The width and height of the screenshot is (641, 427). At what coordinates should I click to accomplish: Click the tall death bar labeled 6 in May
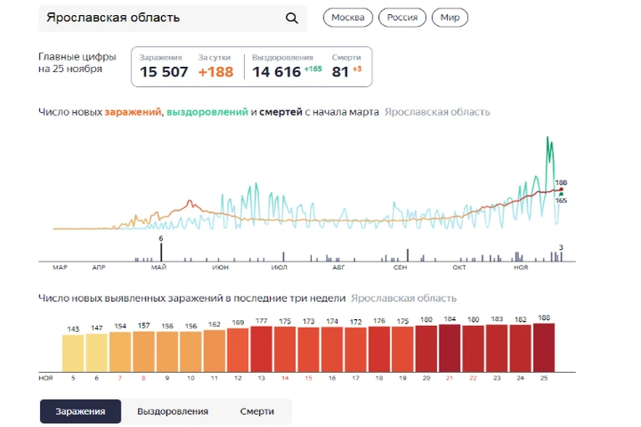tap(161, 252)
